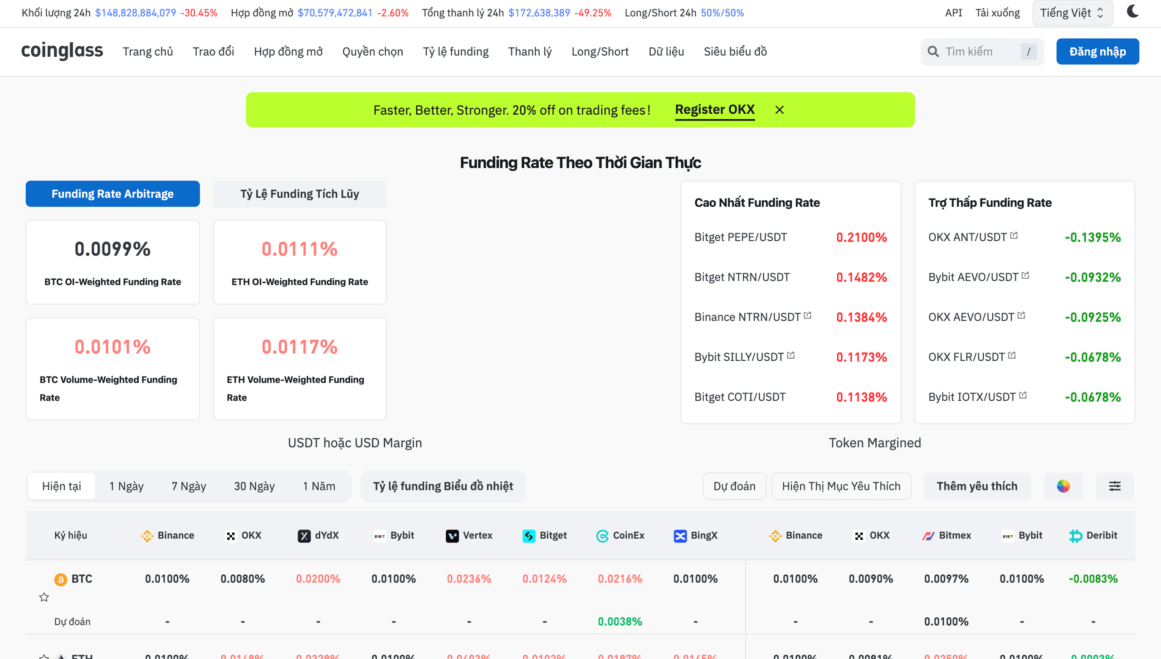Click the search magnifier icon
The height and width of the screenshot is (659, 1161).
coord(933,52)
